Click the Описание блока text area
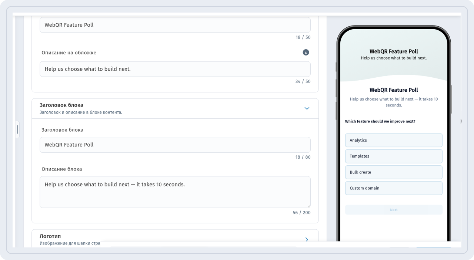Screen dimensions: 474x260 click(x=175, y=192)
